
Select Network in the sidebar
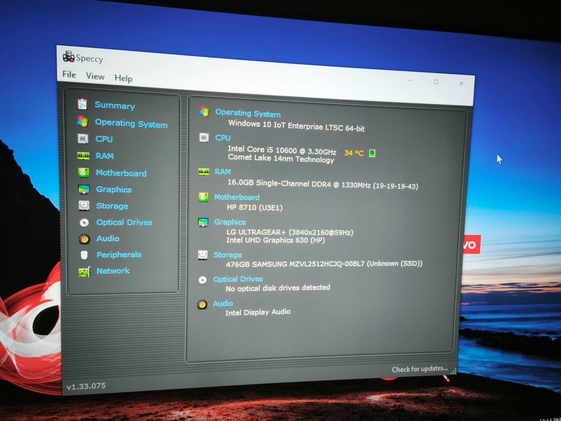point(113,271)
